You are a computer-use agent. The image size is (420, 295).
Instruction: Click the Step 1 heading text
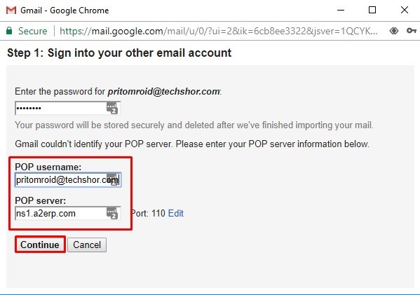point(119,53)
